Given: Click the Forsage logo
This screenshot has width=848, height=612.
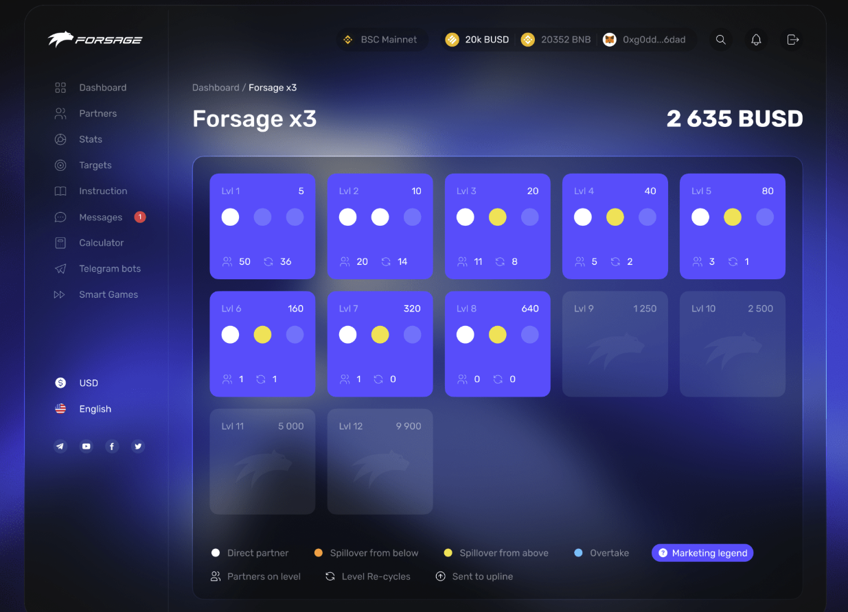Looking at the screenshot, I should pos(95,39).
